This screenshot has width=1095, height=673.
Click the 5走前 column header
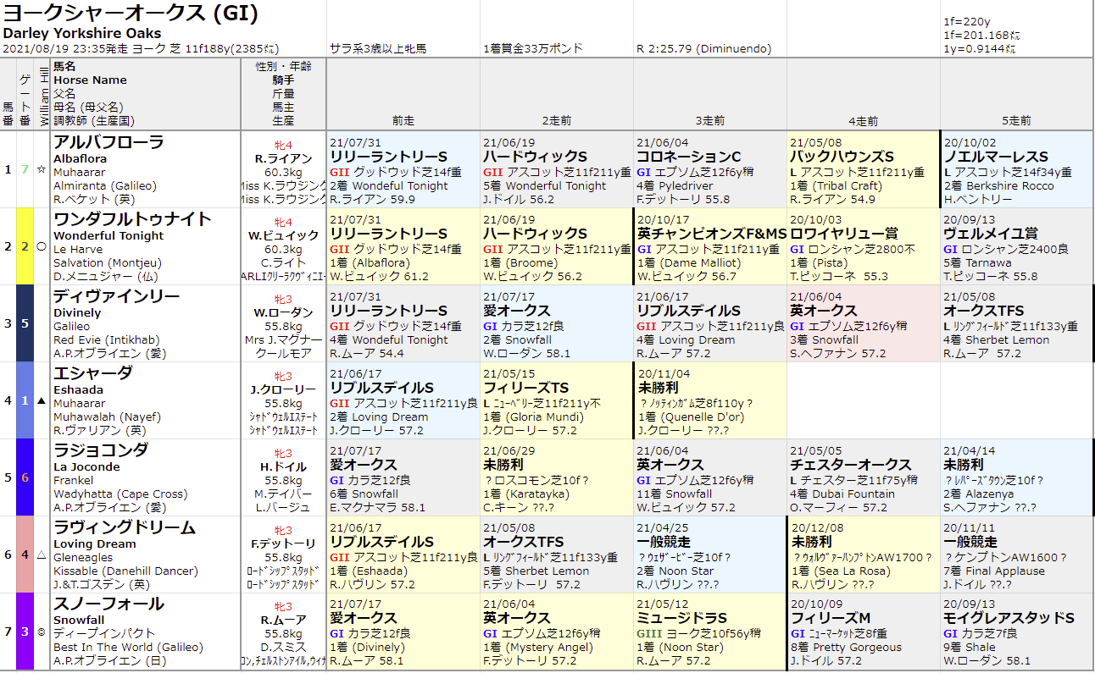[1016, 121]
